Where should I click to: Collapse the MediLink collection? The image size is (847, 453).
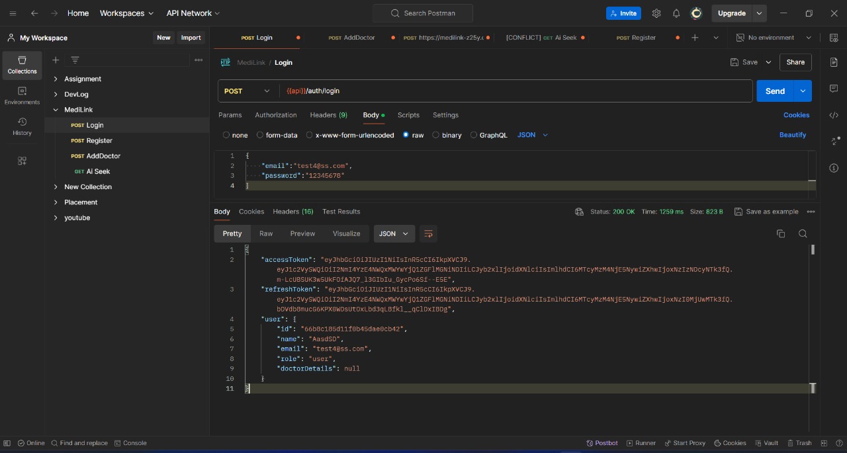56,110
